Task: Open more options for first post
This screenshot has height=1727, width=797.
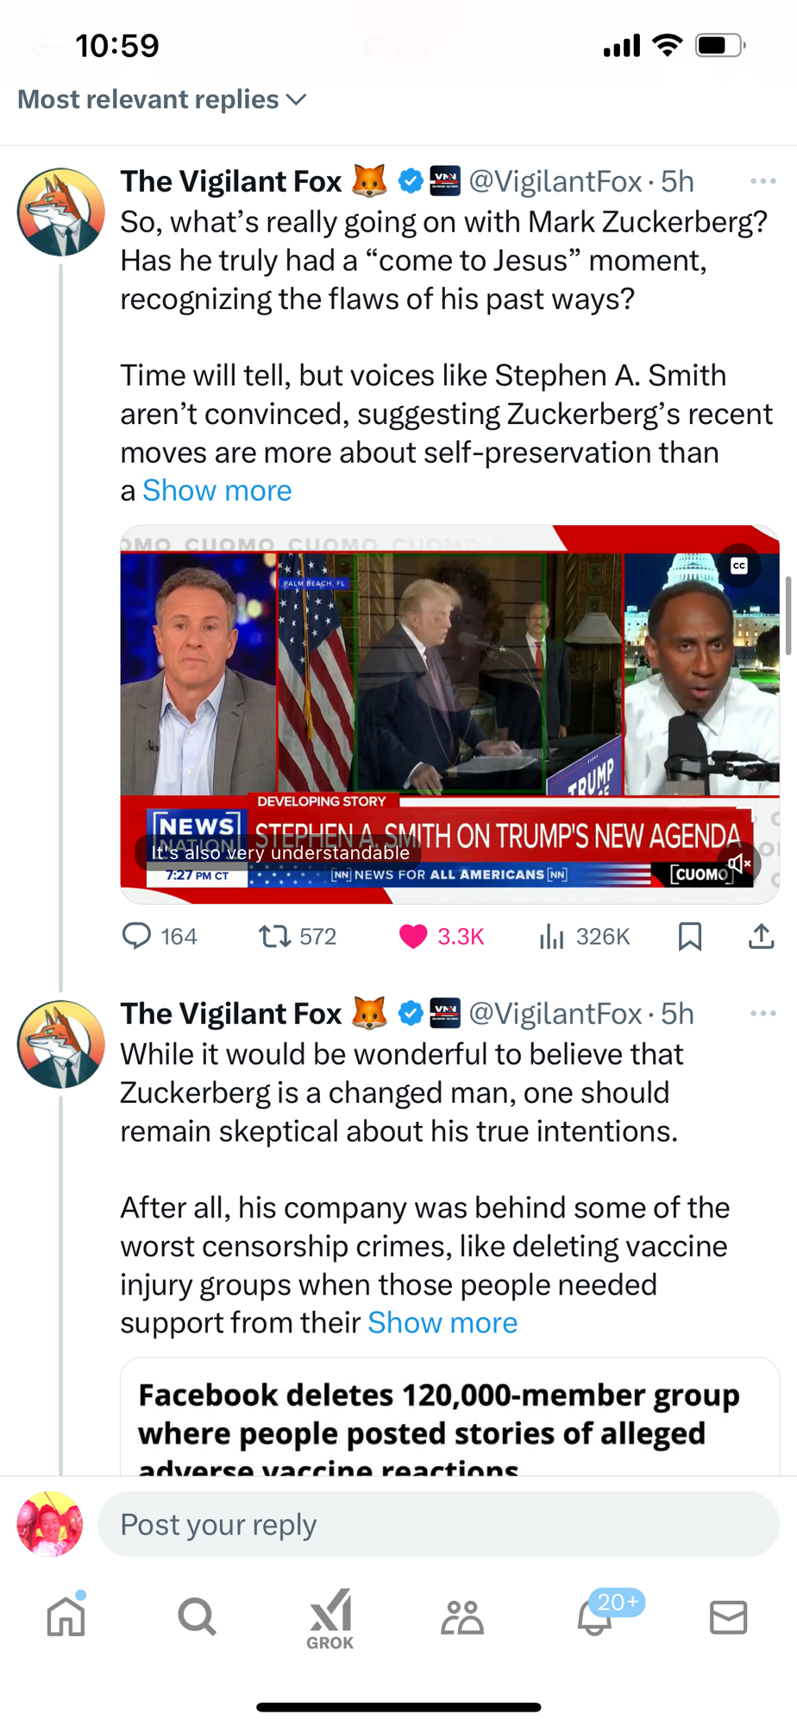Action: (x=762, y=181)
